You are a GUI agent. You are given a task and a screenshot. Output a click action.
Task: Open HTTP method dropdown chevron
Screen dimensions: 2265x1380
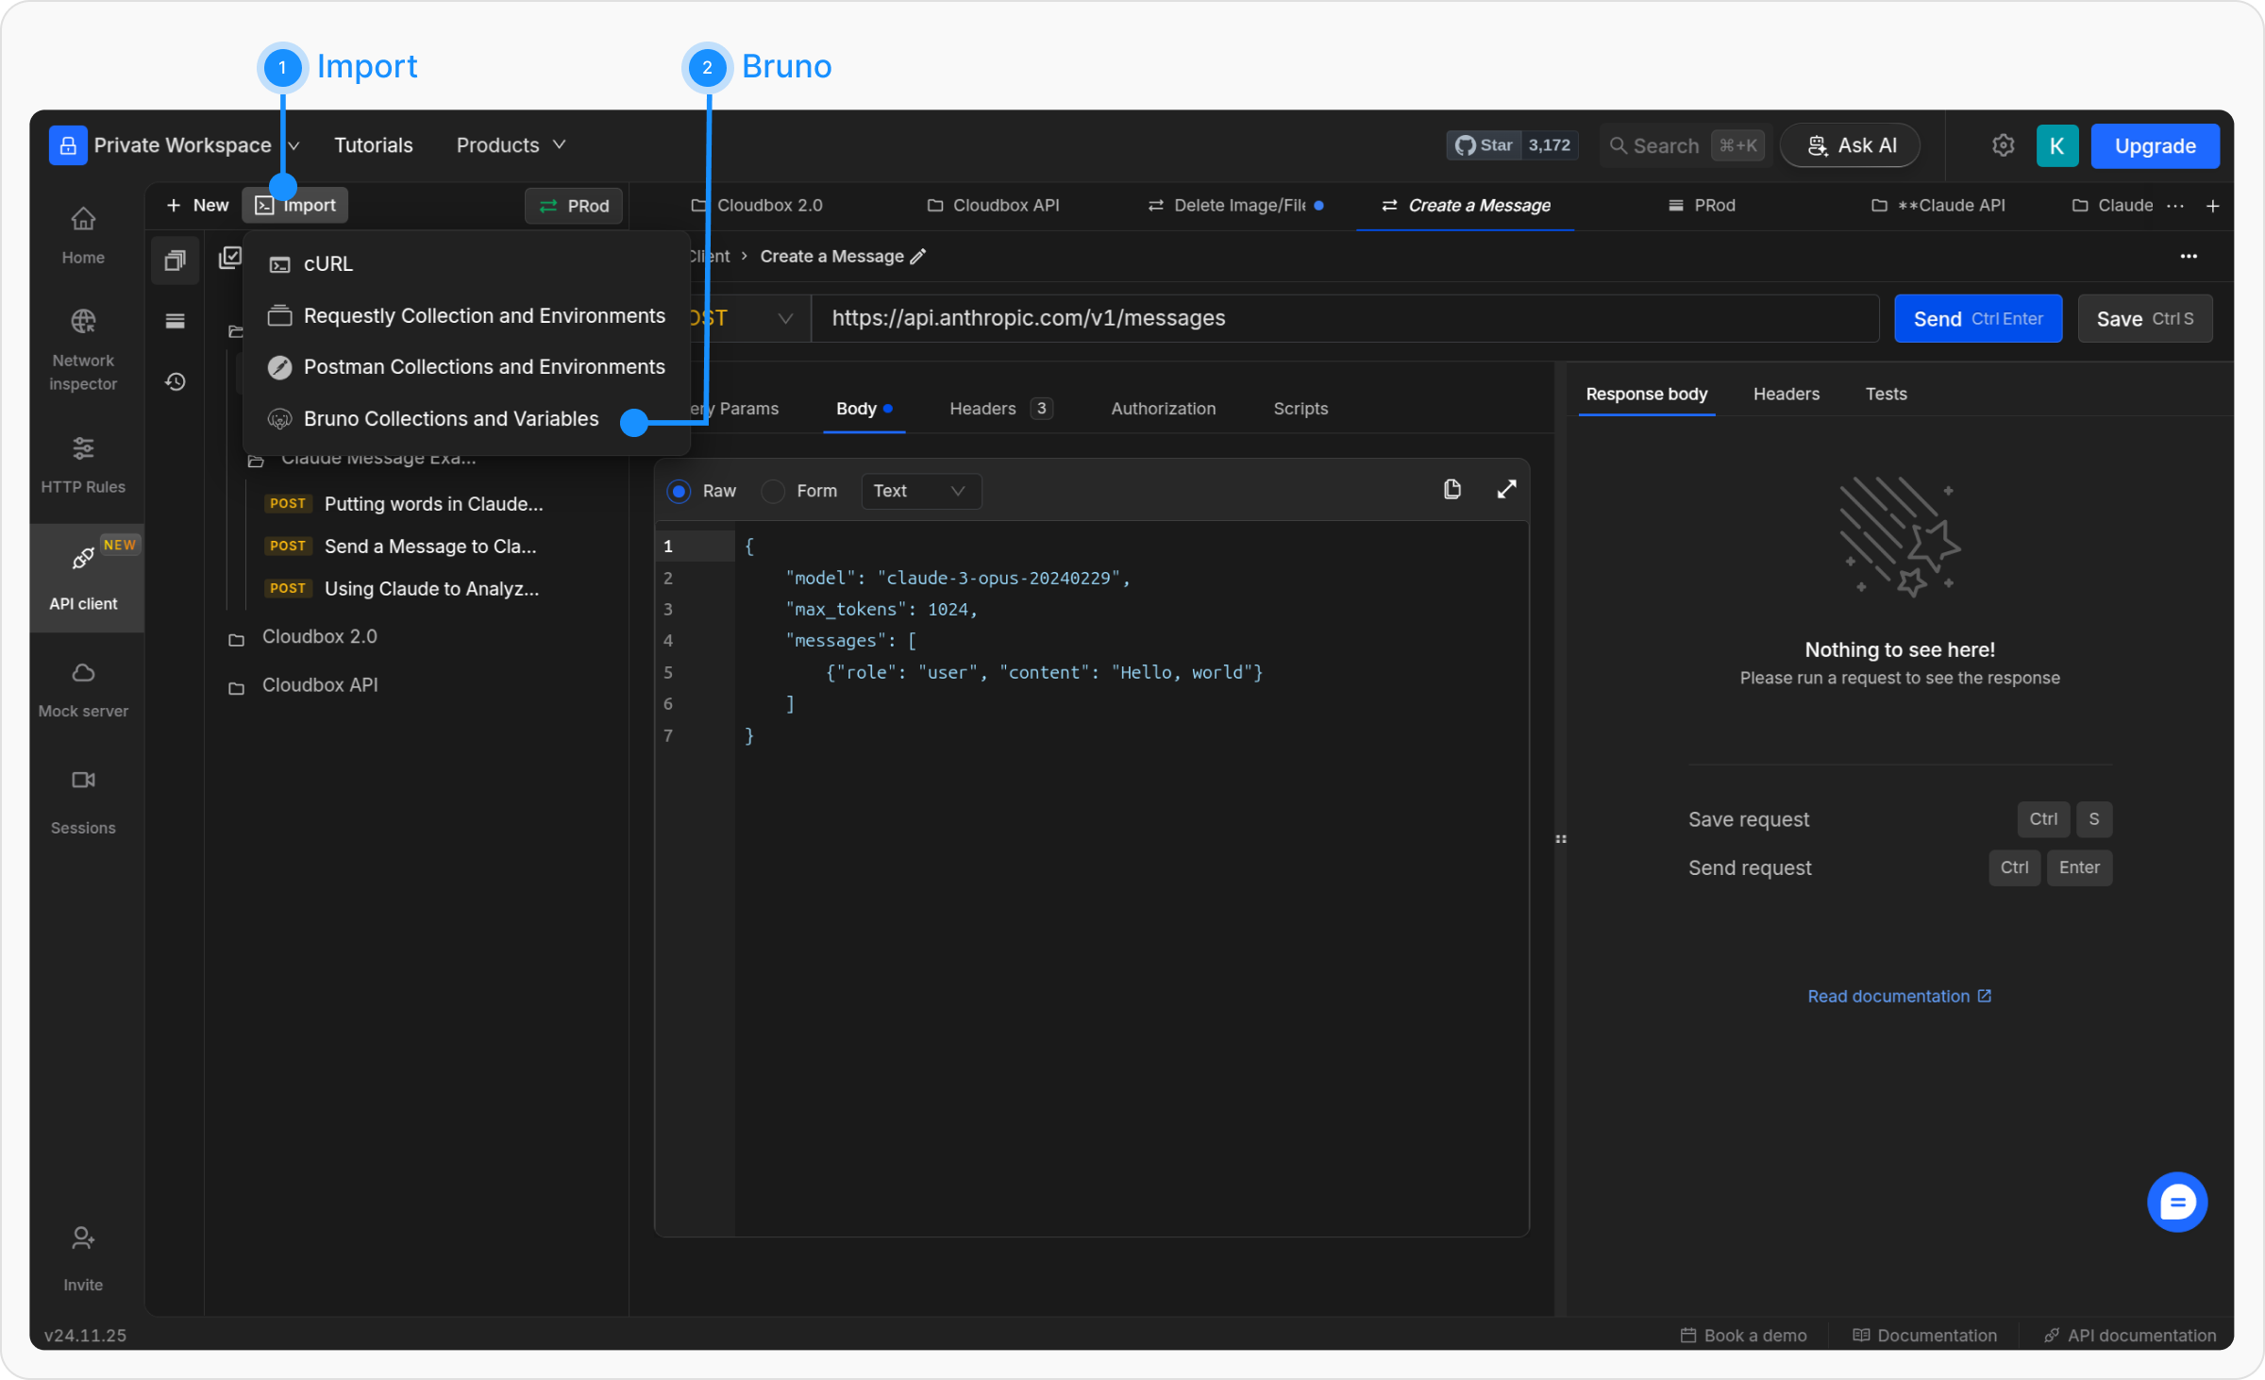[x=784, y=319]
